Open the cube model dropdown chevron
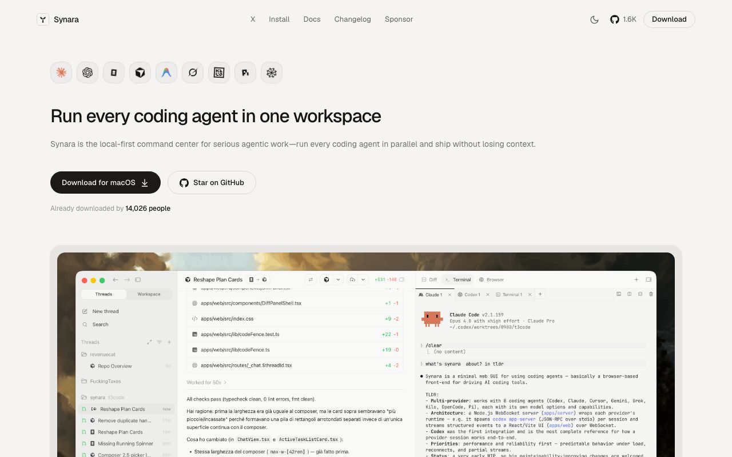The height and width of the screenshot is (457, 732). coord(338,279)
